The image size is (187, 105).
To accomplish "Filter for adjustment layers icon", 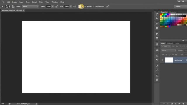I will pyautogui.click(x=177, y=46).
